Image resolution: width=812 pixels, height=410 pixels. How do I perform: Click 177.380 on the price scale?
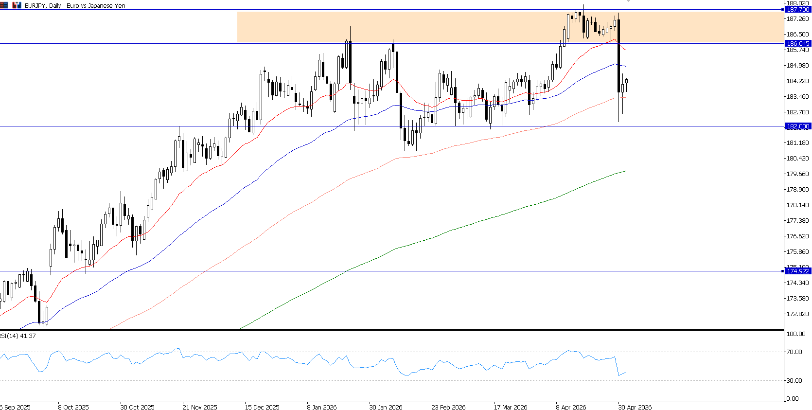798,221
